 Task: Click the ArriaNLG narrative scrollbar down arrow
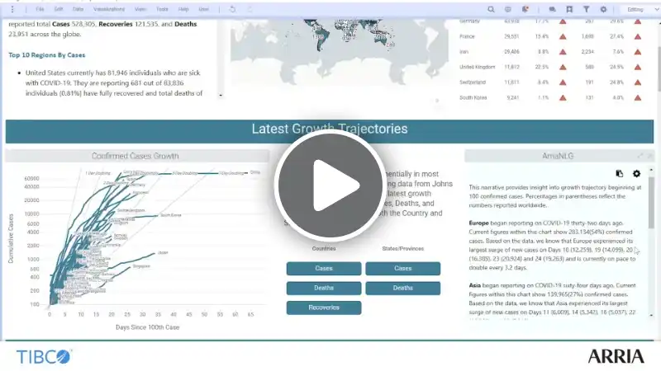tap(651, 316)
